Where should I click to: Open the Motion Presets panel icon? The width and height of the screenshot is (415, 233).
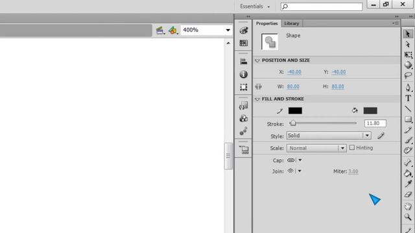point(244,131)
